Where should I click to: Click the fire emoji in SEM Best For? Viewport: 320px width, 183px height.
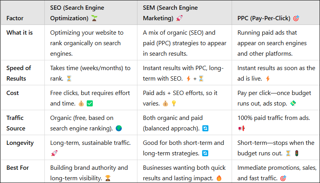point(219,178)
